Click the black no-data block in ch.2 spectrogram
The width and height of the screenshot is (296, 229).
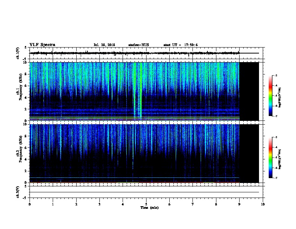pos(249,153)
